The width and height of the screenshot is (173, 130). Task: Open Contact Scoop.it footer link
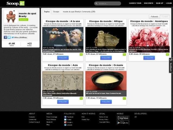[x=34, y=122]
